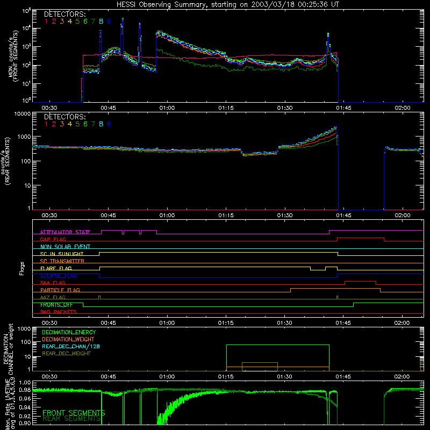Click 'DECIMATION CHANNEL or weight' axis label

coord(8,349)
